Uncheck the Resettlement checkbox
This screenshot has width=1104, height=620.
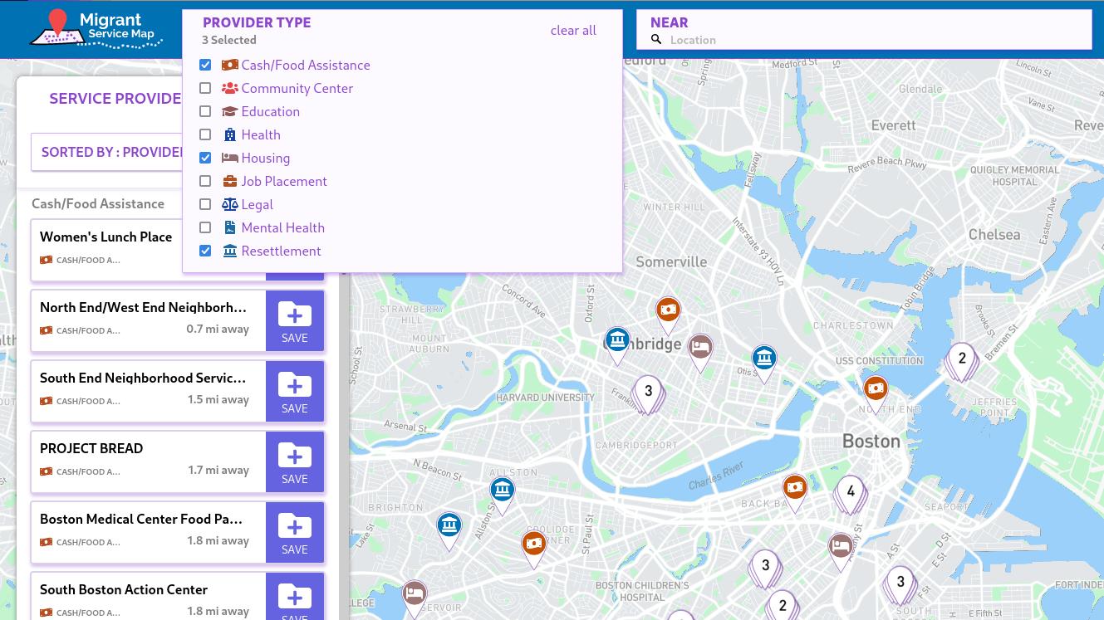pos(205,251)
